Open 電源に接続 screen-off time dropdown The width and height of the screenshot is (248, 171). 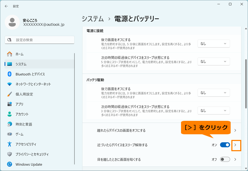pos(214,43)
